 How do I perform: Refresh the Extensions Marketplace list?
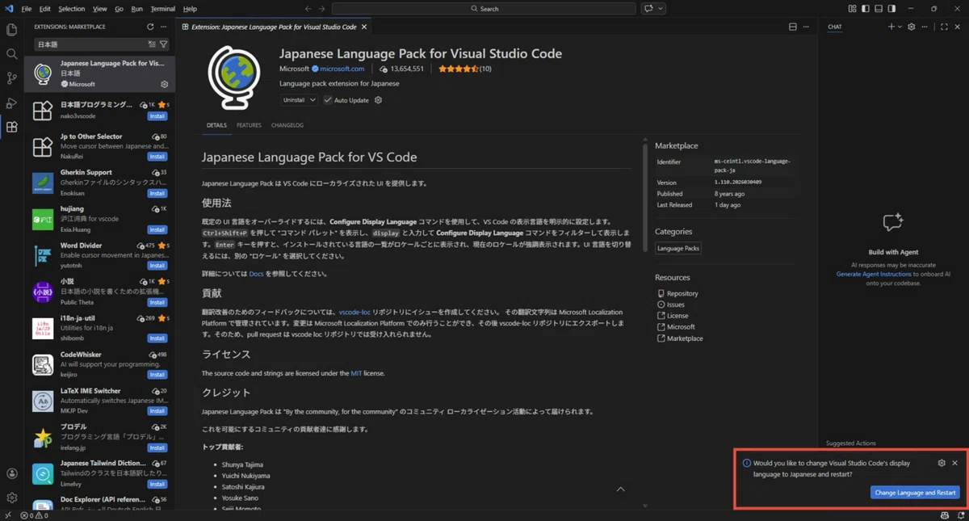[x=150, y=27]
